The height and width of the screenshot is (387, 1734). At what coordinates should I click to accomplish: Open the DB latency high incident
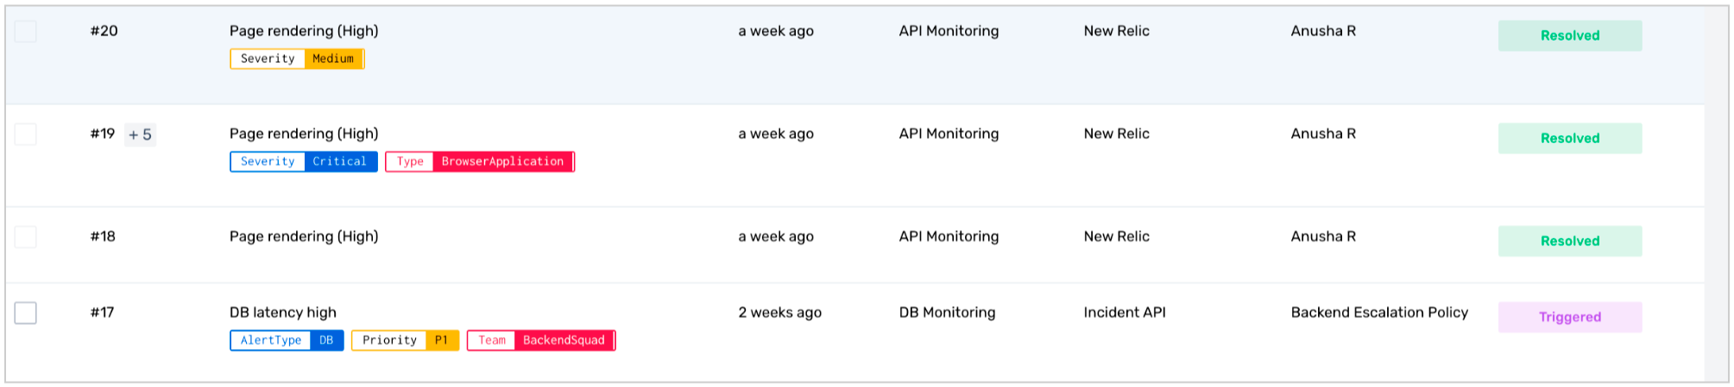283,313
